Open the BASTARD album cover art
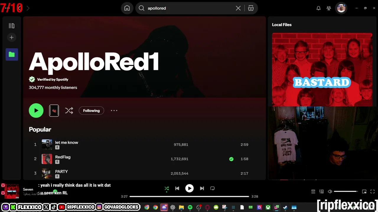378x212 pixels. (x=322, y=69)
